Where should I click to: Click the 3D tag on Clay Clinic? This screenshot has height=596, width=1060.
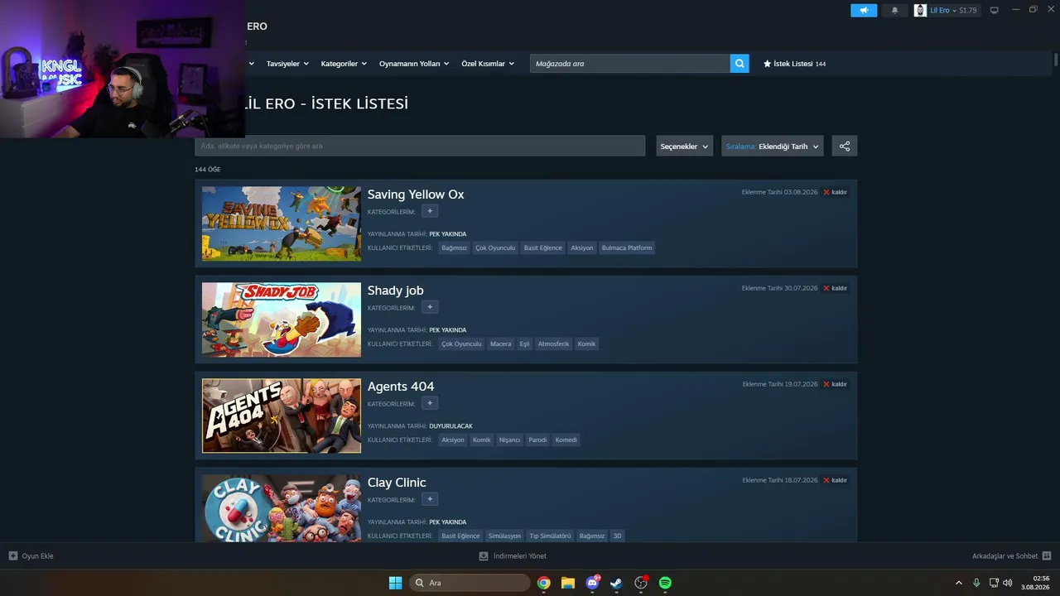(617, 536)
